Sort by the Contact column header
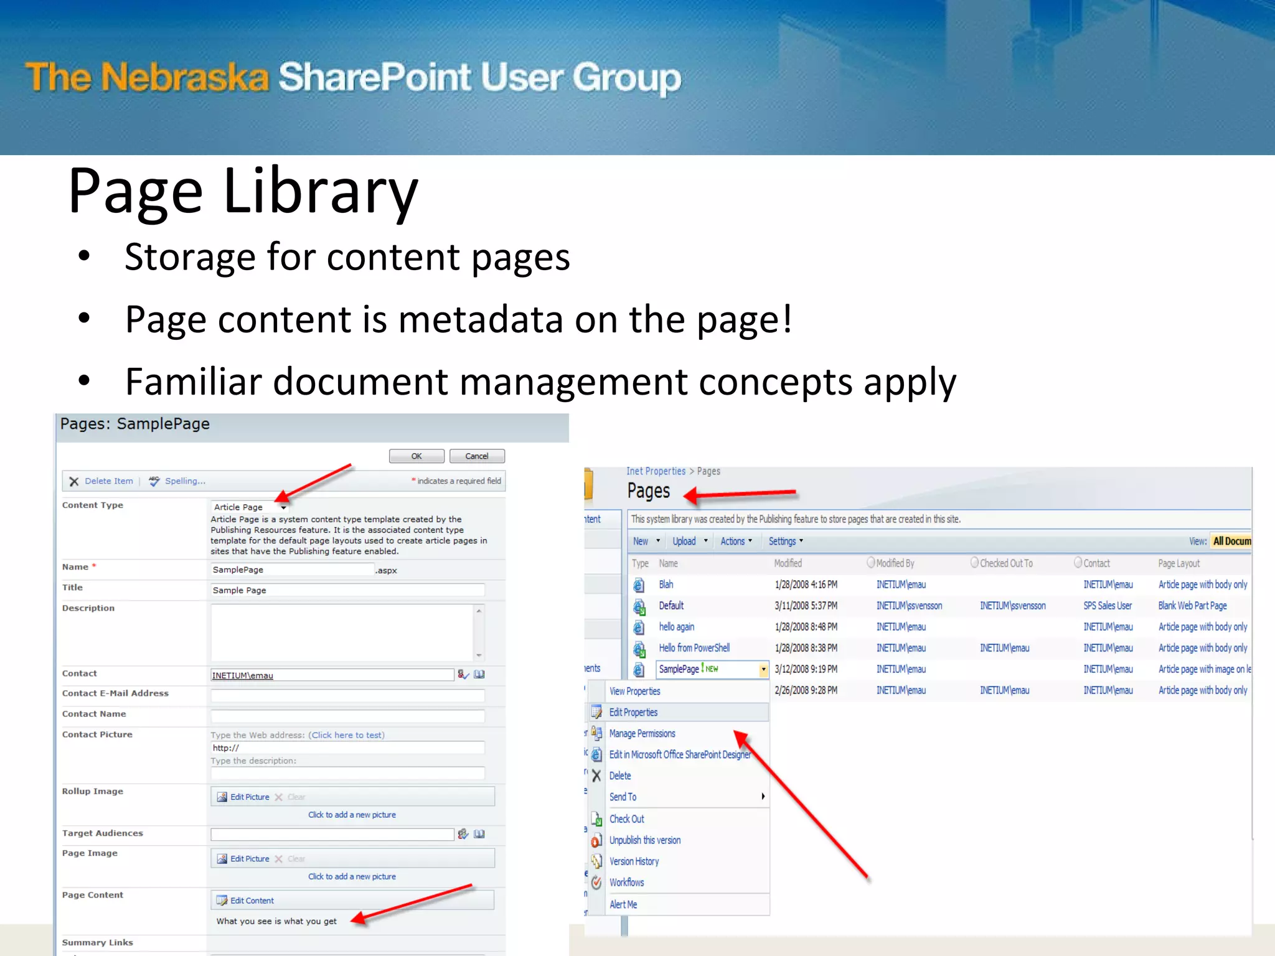 1096,563
